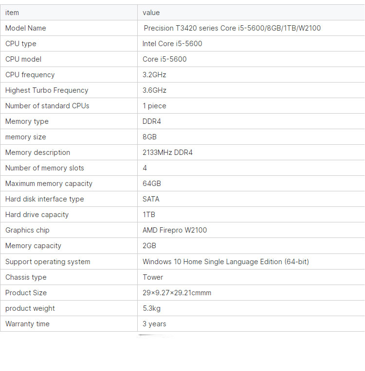
Task: Click the 'Highest Turbo Frequency' label
Action: tap(47, 90)
